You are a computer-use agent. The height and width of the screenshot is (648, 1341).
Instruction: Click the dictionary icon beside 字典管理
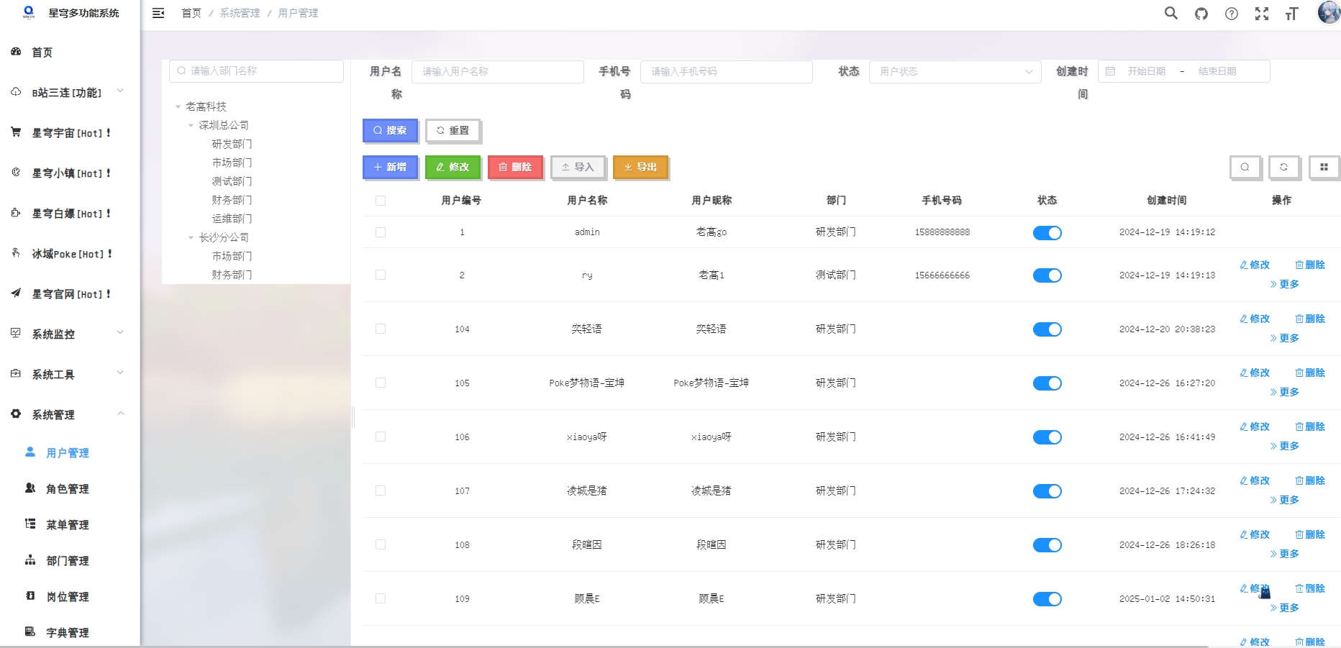pyautogui.click(x=30, y=632)
